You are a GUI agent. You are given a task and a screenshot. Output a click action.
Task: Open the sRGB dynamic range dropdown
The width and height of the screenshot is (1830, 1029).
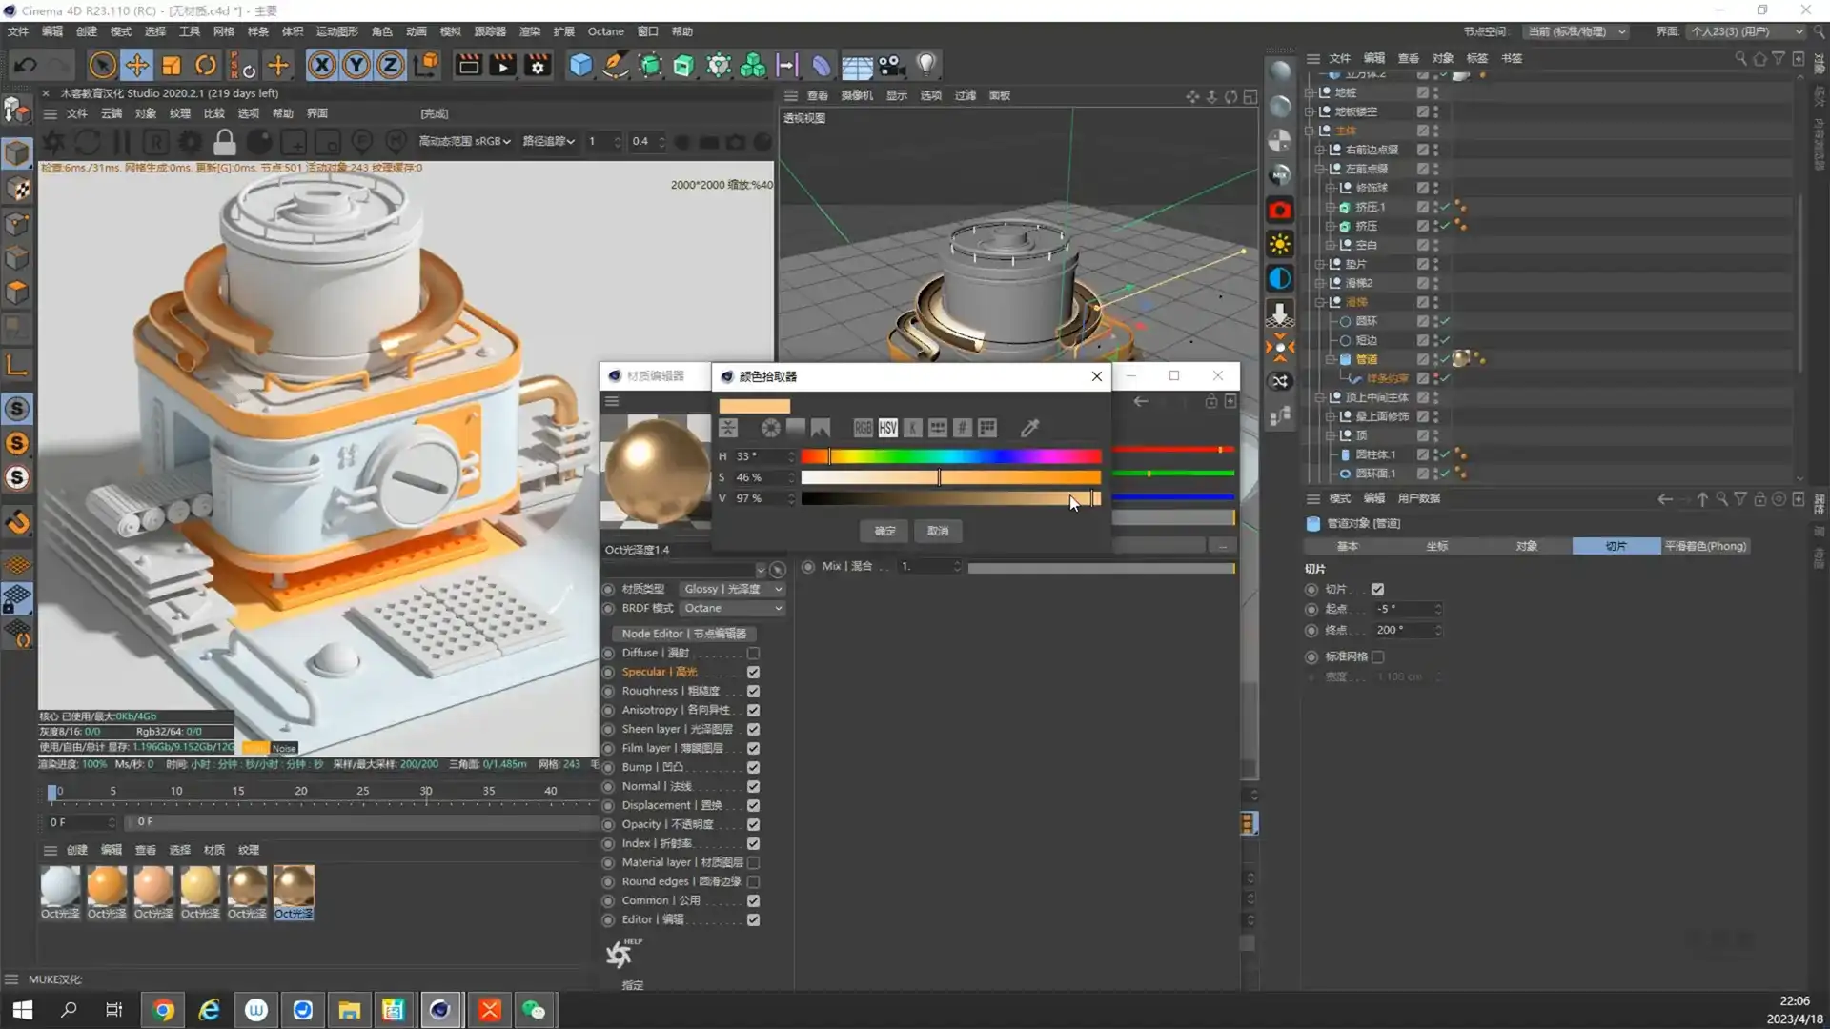pos(465,141)
